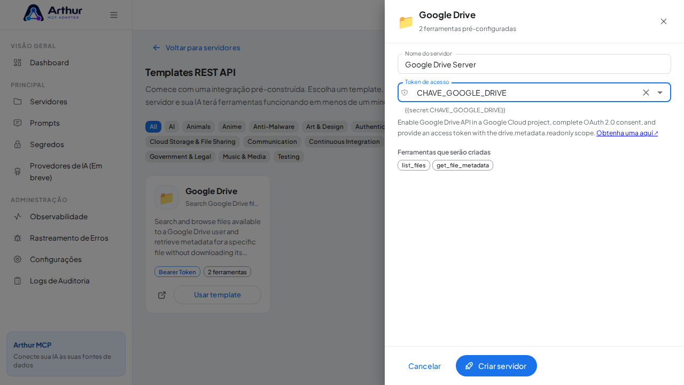
Task: Filter templates by Animals category
Action: click(198, 127)
